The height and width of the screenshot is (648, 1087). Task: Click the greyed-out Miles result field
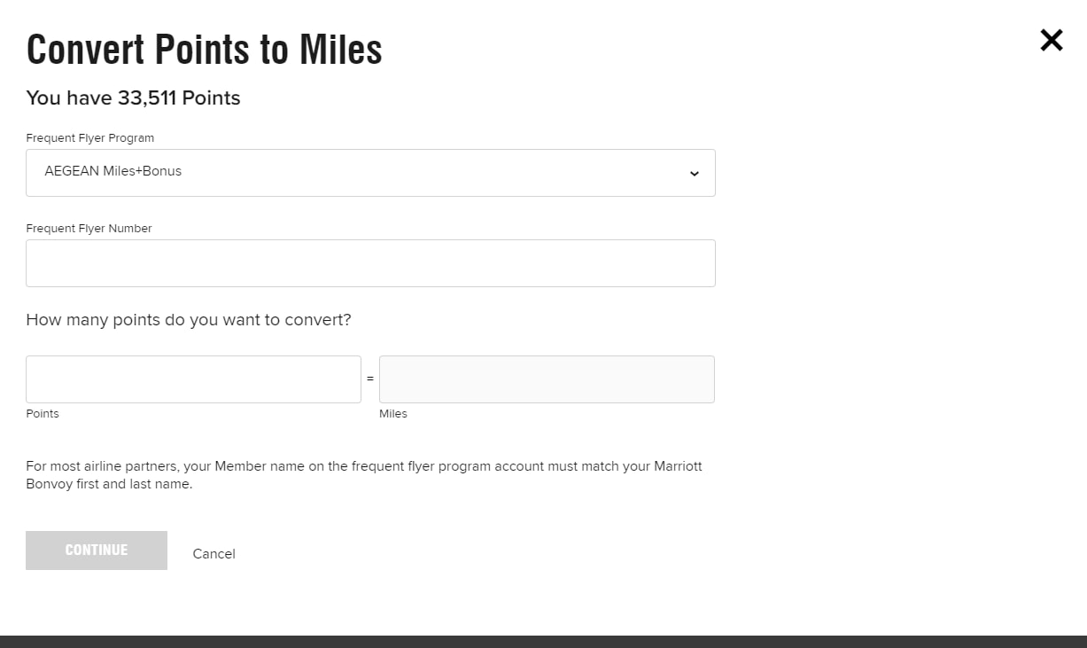[547, 379]
